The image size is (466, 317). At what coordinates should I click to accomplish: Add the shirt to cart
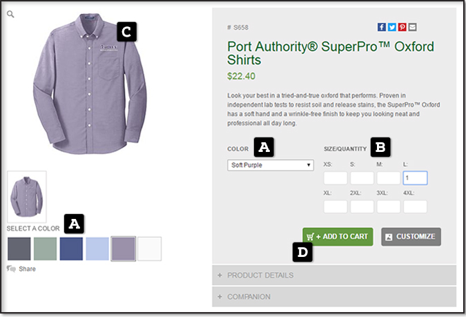coord(338,236)
